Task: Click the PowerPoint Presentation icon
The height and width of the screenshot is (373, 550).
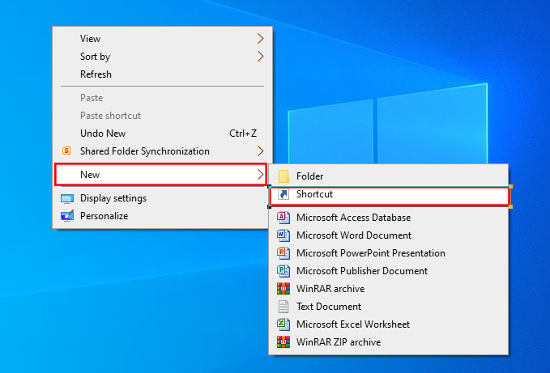Action: 284,253
